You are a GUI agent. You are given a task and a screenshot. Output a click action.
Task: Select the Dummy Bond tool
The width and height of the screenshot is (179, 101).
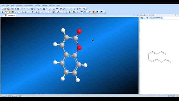coord(28,12)
